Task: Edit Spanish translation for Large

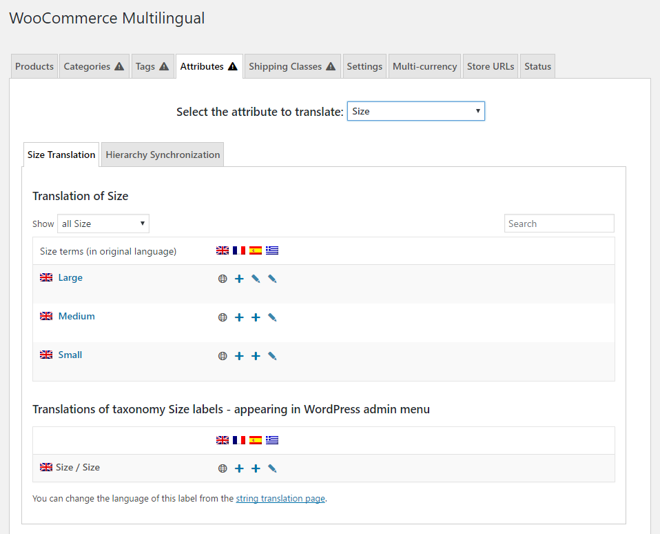Action: coord(256,279)
